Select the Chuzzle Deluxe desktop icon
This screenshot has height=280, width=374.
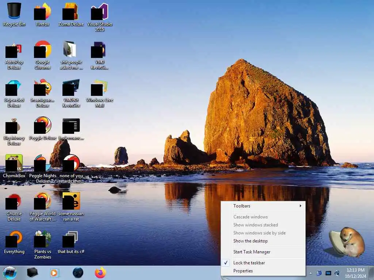tap(14, 207)
